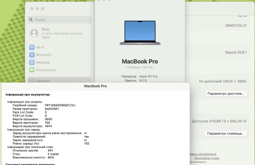Open Параметри сховища options
Viewport: 255px width, 165px height.
[225, 133]
